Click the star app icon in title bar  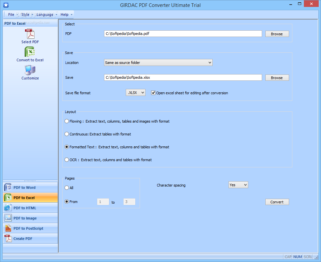6,5
